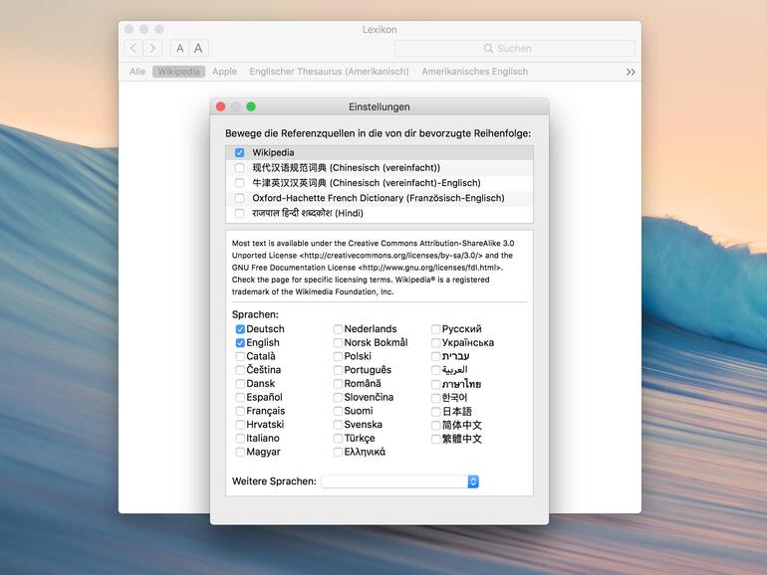Check the 日本語 language
Image resolution: width=767 pixels, height=575 pixels.
pos(436,411)
